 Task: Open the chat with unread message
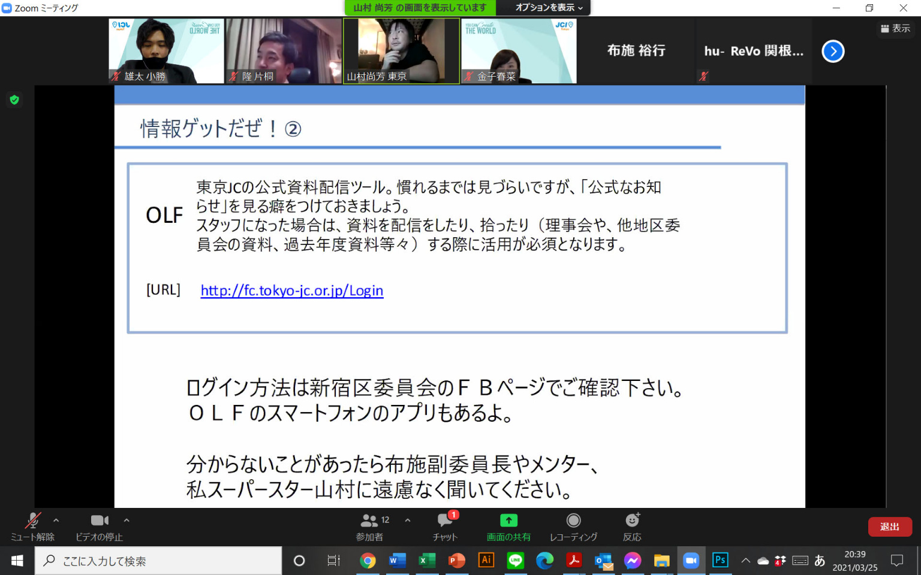pos(445,526)
